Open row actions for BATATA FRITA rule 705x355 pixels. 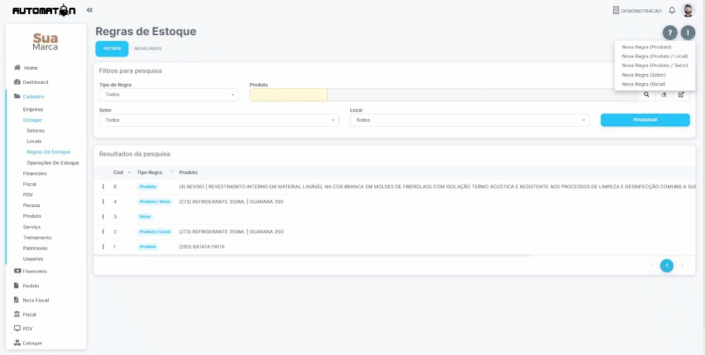pyautogui.click(x=104, y=247)
